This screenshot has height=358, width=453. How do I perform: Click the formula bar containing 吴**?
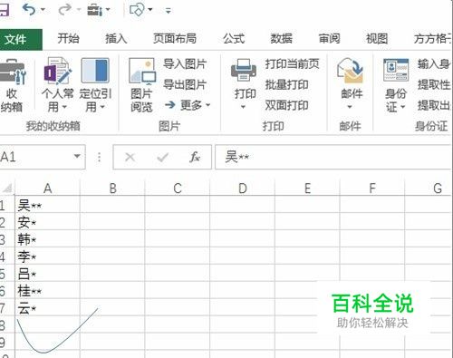click(x=333, y=157)
